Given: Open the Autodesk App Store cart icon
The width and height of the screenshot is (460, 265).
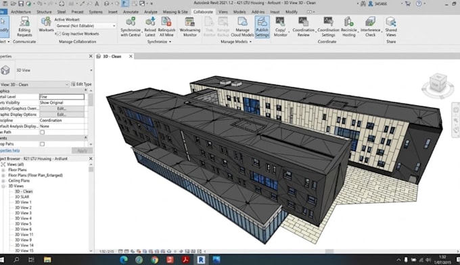Looking at the screenshot, I should (x=408, y=3).
